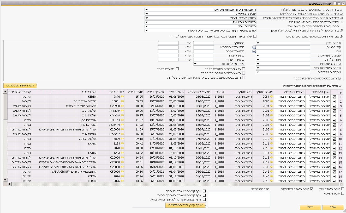Open link arrow for document number 2106
Screen dimensions: 346x213
pyautogui.click(x=272, y=129)
